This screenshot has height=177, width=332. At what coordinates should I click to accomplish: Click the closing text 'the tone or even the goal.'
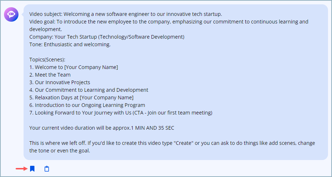60,151
